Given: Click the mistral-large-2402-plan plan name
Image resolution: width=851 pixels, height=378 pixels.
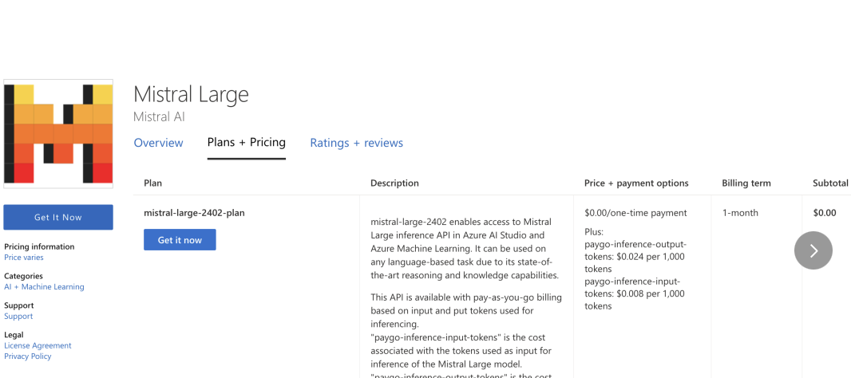Looking at the screenshot, I should (194, 213).
